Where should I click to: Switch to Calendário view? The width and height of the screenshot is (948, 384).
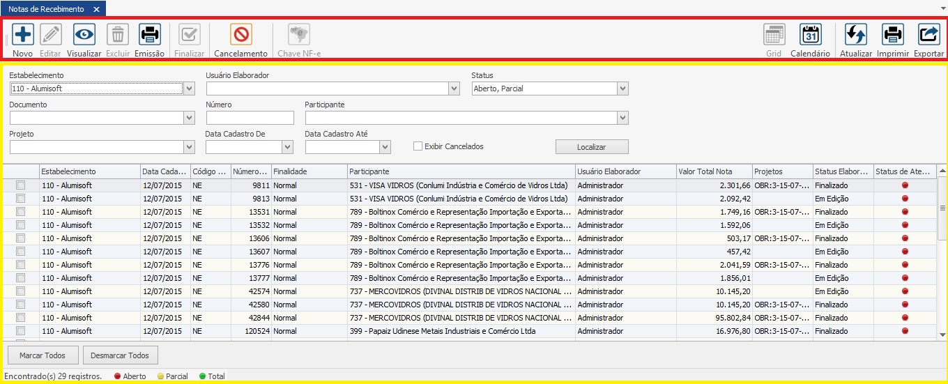[x=810, y=34]
